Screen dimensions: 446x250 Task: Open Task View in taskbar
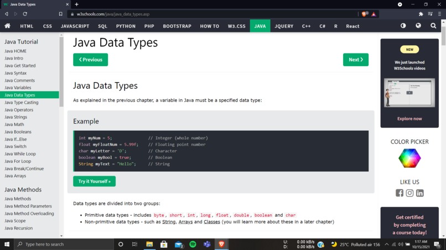(x=135, y=244)
